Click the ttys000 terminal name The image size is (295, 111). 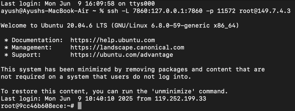(x=142, y=3)
